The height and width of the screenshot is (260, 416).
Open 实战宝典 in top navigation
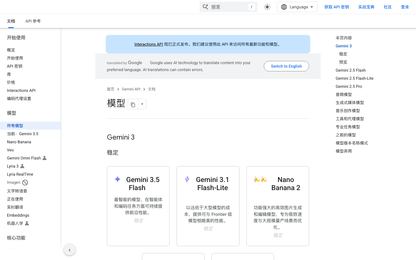(x=366, y=7)
